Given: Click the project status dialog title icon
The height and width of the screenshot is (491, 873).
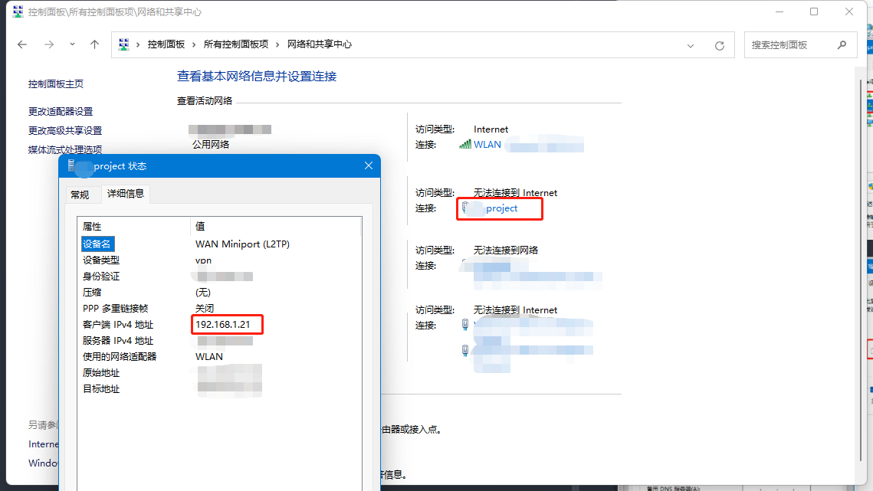Looking at the screenshot, I should (72, 165).
